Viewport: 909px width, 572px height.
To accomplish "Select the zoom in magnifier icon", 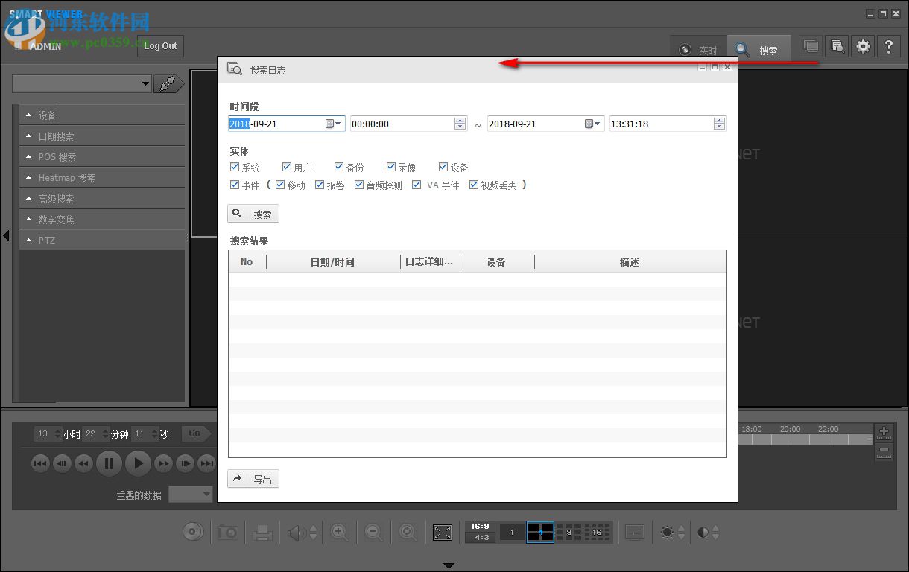I will tap(339, 532).
